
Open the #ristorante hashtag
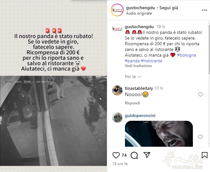(152, 61)
